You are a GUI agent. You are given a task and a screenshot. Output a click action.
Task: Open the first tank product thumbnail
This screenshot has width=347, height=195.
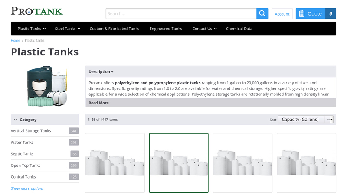tap(115, 163)
